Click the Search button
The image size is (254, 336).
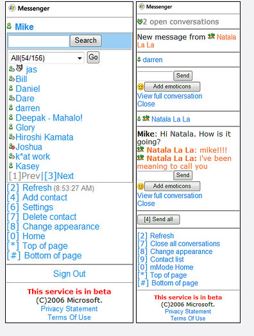click(85, 40)
